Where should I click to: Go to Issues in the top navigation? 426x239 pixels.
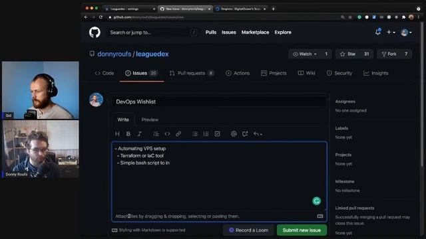(x=229, y=33)
